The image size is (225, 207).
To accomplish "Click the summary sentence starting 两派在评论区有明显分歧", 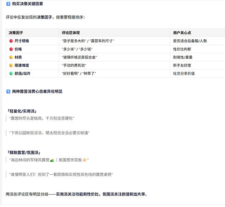I will click(x=77, y=194).
